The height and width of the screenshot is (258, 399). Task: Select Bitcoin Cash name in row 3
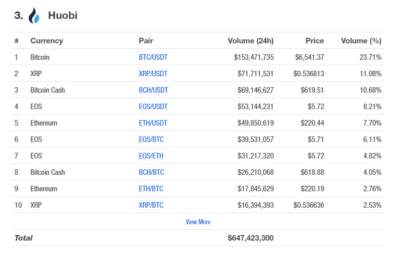click(x=47, y=90)
